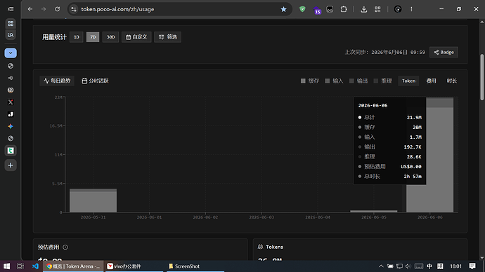Image resolution: width=485 pixels, height=272 pixels.
Task: Open the QR grid toolbar icon
Action: click(377, 9)
